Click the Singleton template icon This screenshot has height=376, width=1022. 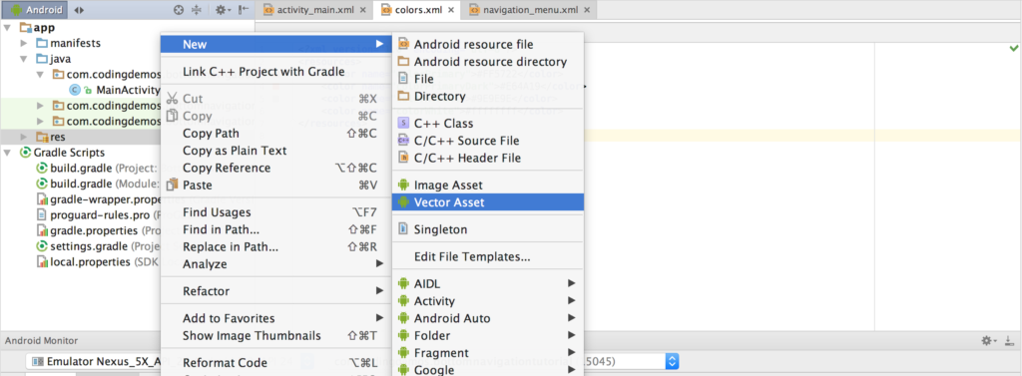pos(403,229)
